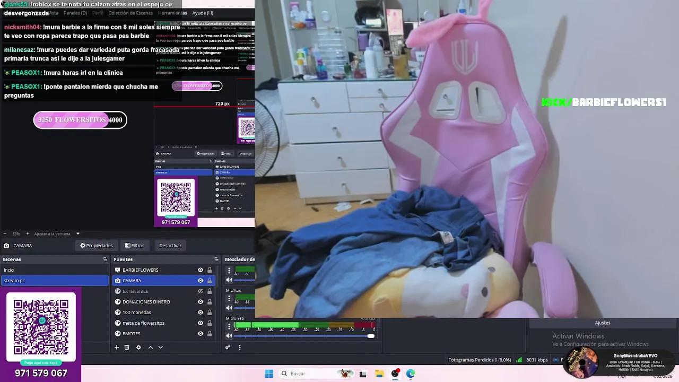Hide the BARBIEFLOWERS source eye

coord(201,270)
